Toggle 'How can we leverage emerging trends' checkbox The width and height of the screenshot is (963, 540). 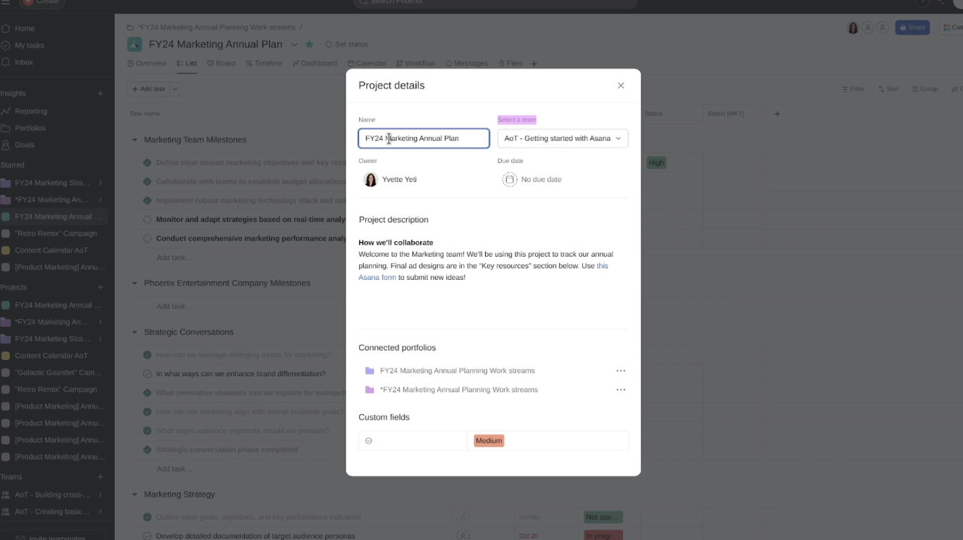147,355
